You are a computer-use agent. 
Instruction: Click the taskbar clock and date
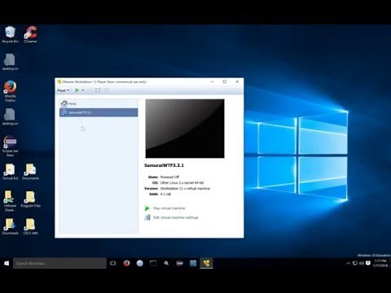point(380,263)
